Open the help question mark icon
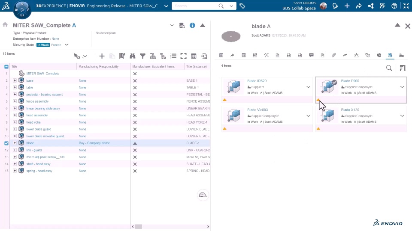Screen dimensions: 412x231 point(394,6)
